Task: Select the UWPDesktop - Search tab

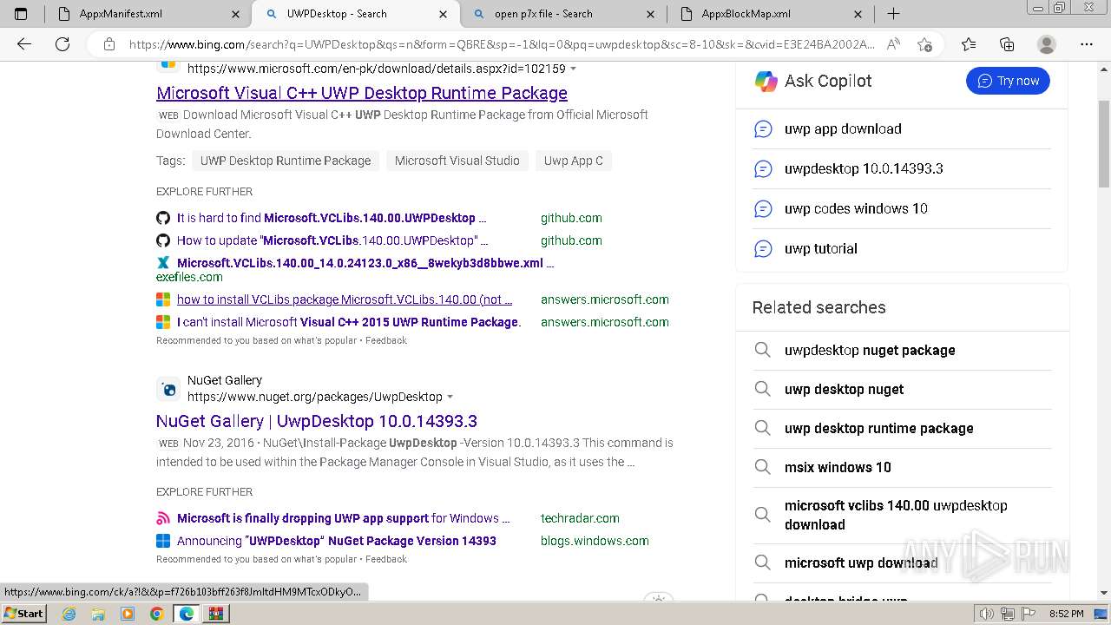Action: coord(355,14)
